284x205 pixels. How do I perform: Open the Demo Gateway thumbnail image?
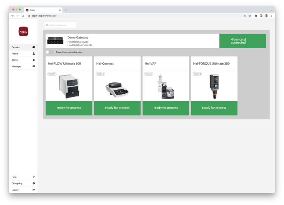click(x=55, y=41)
